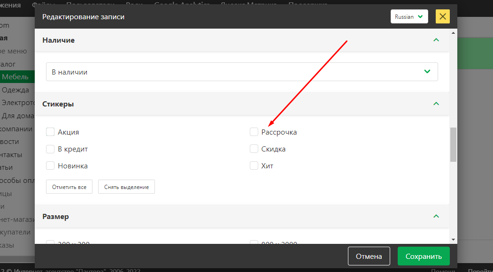Collapse the Стикеры section chevron

click(x=436, y=104)
